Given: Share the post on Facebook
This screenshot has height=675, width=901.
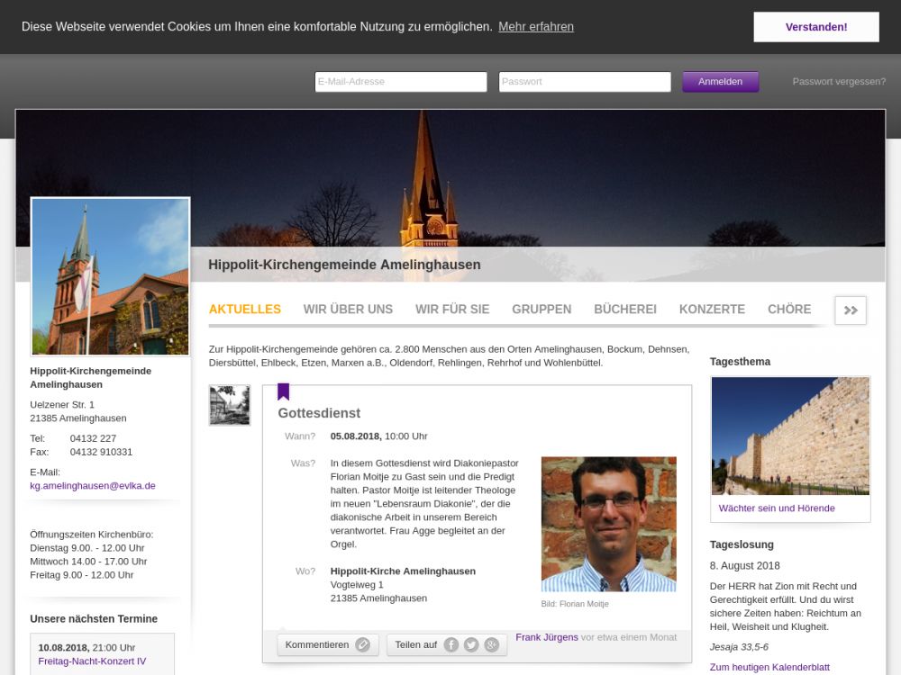Looking at the screenshot, I should pos(450,644).
